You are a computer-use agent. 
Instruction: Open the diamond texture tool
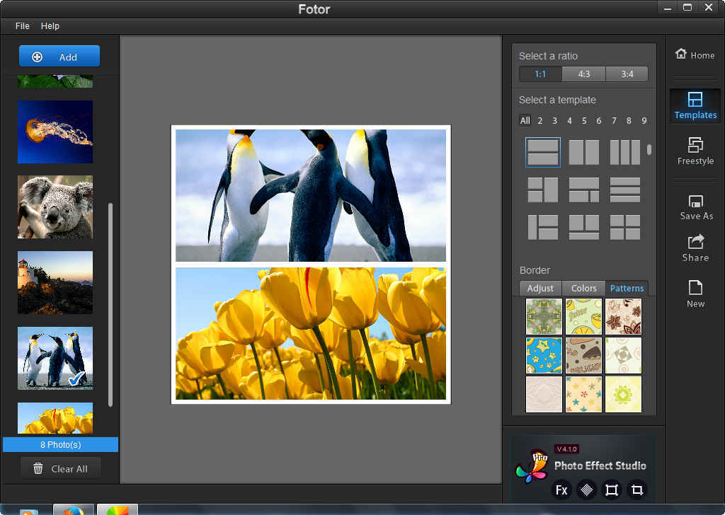tap(586, 490)
